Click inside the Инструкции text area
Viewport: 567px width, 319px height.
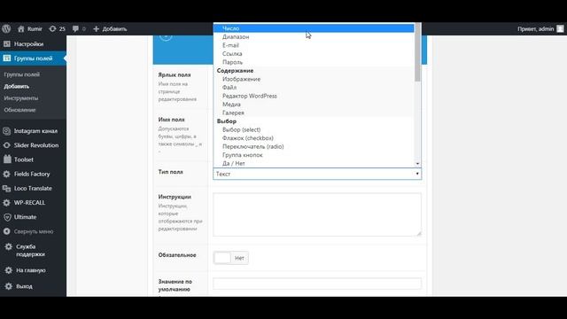[317, 214]
